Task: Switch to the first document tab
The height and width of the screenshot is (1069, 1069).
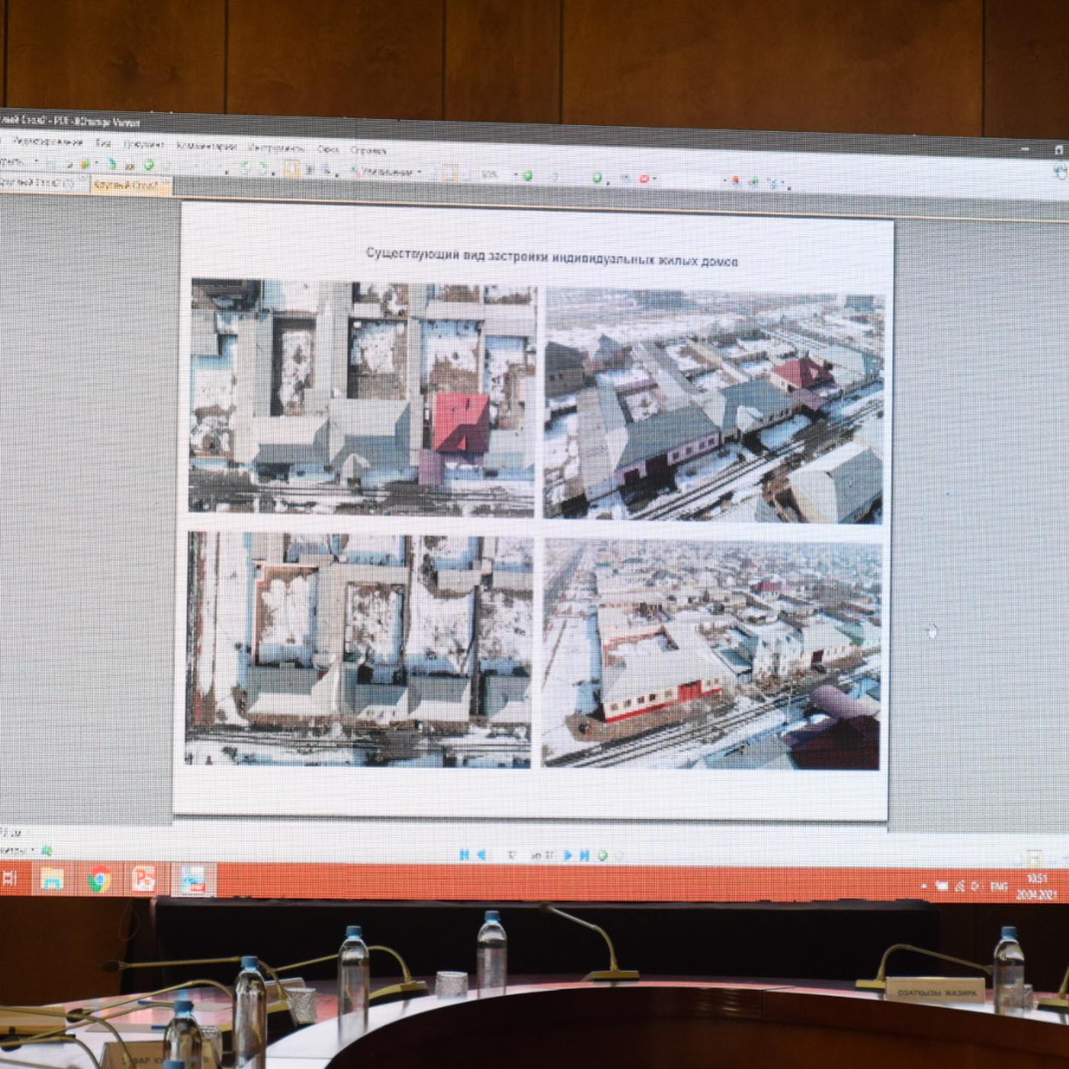Action: 37,183
